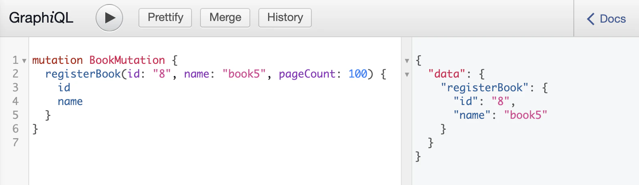639x185 pixels.
Task: Run the query with the play button
Action: 109,18
